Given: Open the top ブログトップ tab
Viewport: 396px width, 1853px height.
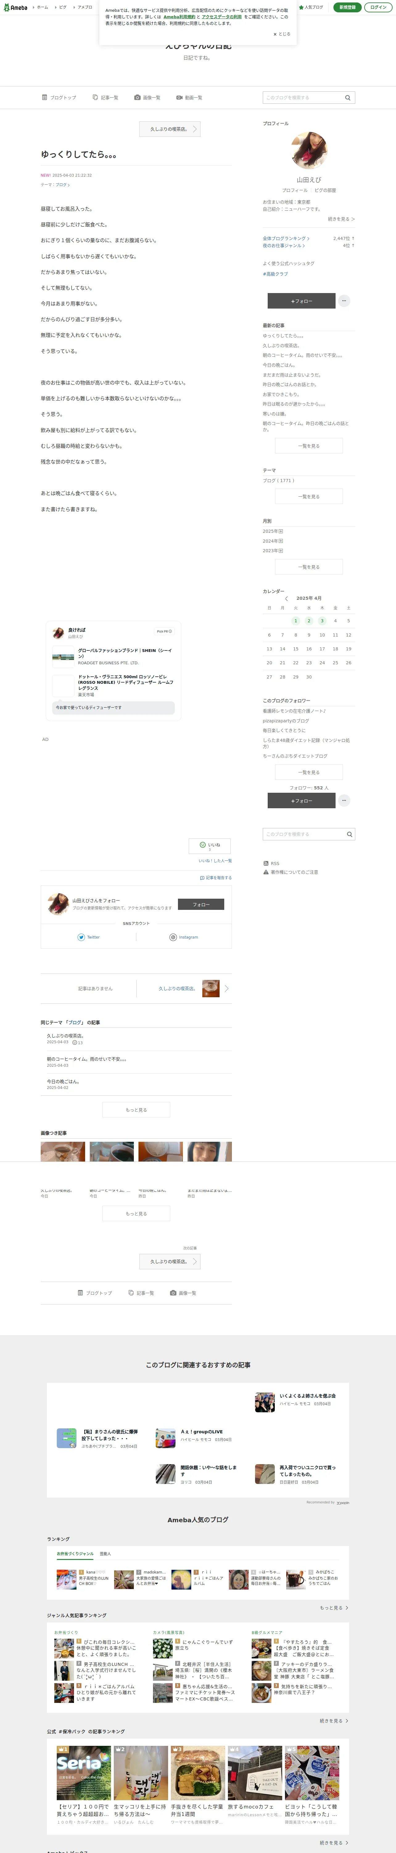Looking at the screenshot, I should point(59,97).
